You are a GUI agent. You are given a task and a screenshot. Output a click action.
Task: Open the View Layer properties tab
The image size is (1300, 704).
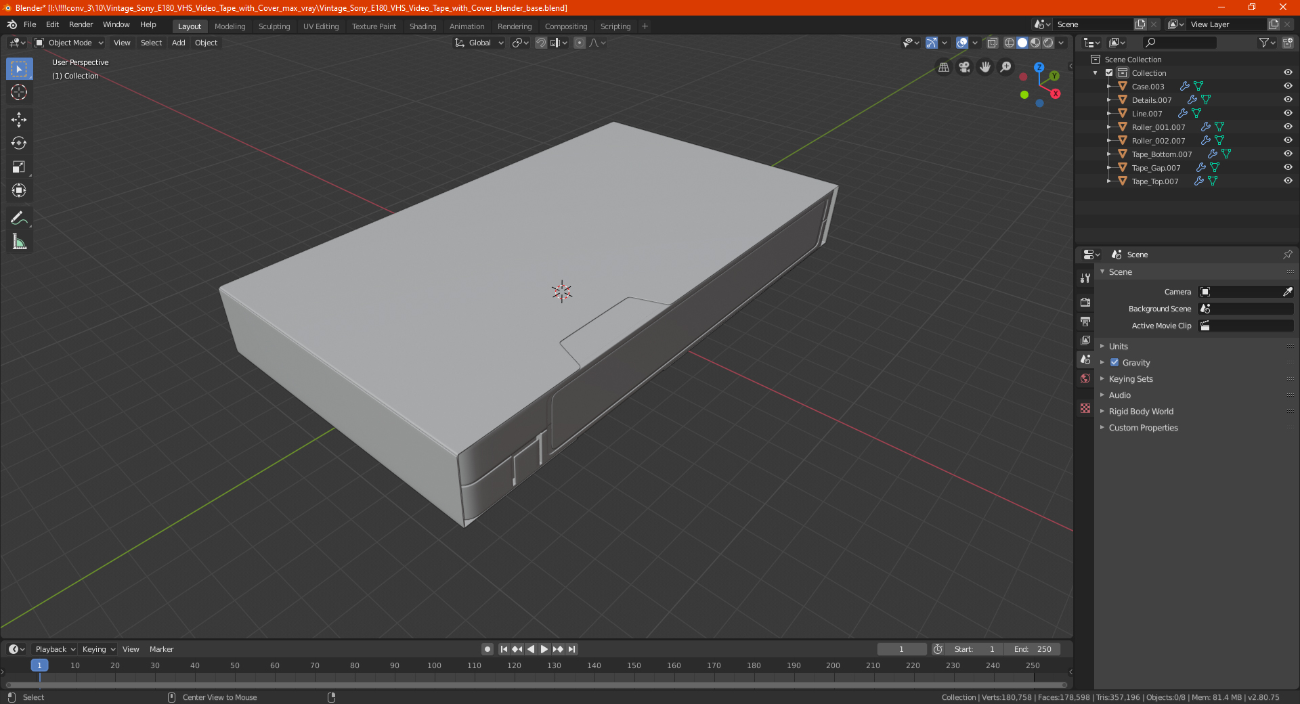1085,340
